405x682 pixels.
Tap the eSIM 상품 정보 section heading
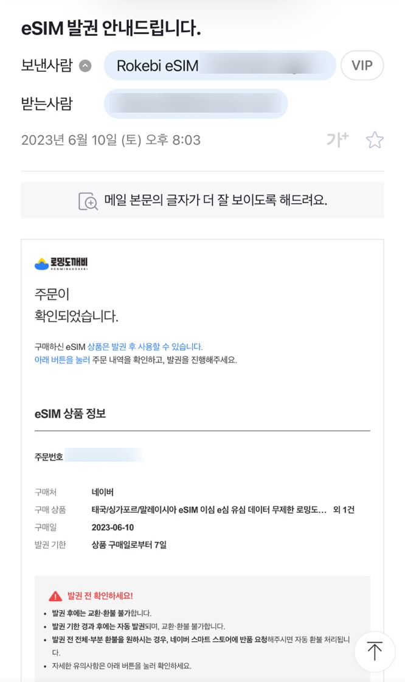click(x=70, y=413)
